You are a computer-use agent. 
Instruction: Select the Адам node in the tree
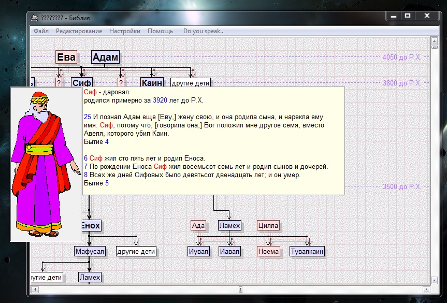[x=106, y=57]
